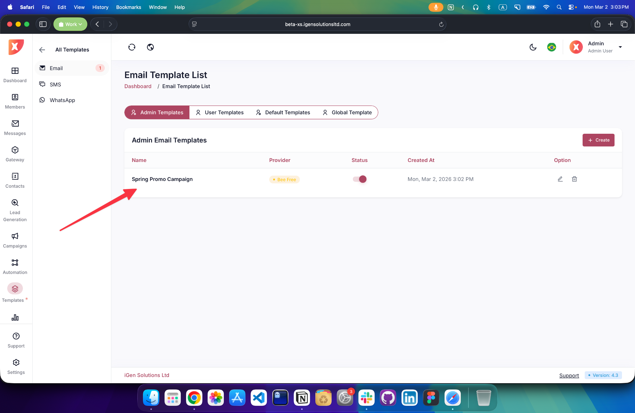Expand the Admin user dropdown arrow
635x413 pixels.
[620, 47]
